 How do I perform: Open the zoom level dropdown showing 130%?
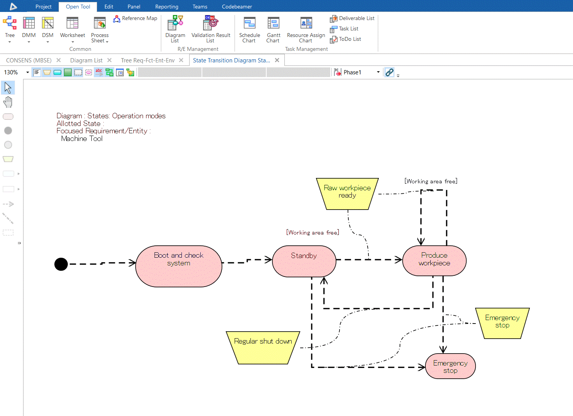tap(27, 72)
